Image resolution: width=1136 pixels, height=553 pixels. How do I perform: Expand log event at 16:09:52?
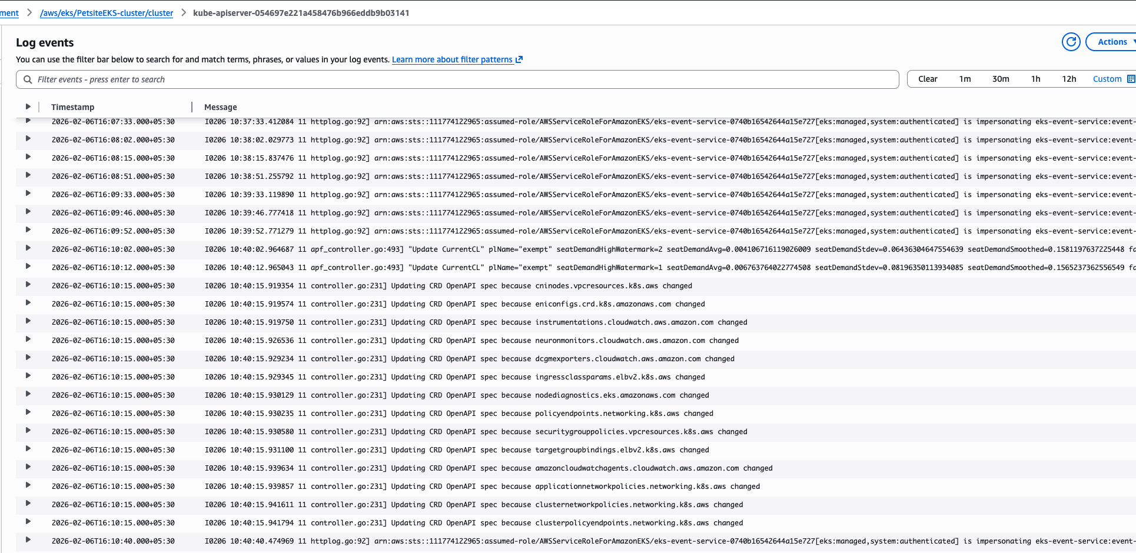[28, 230]
